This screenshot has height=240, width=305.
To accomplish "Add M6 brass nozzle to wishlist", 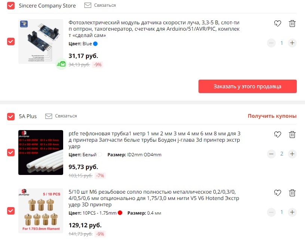I will [277, 193].
